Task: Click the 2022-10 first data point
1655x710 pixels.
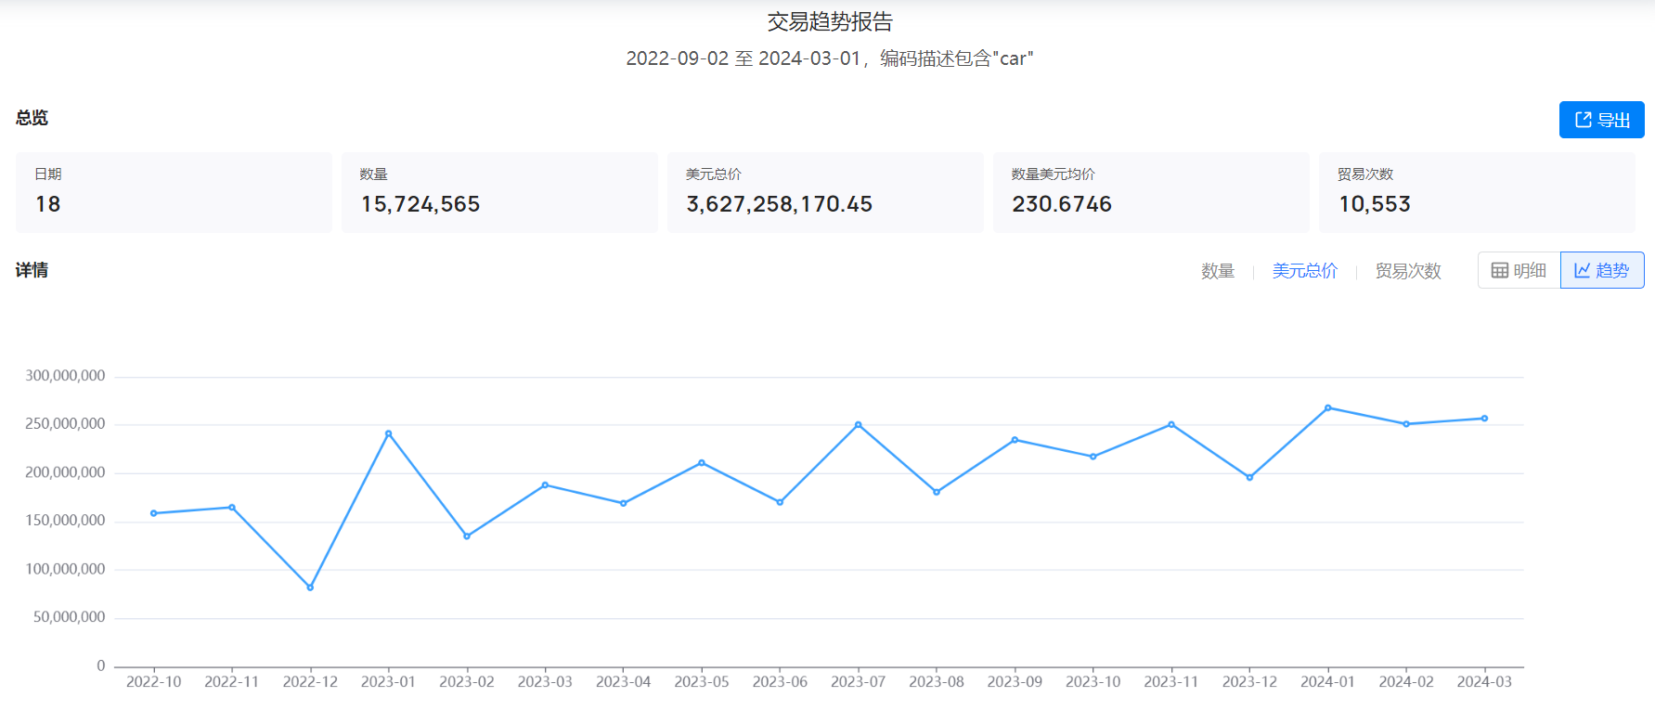Action: pyautogui.click(x=154, y=513)
